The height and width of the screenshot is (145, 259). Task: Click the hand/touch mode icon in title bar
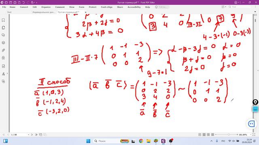coord(32,2)
